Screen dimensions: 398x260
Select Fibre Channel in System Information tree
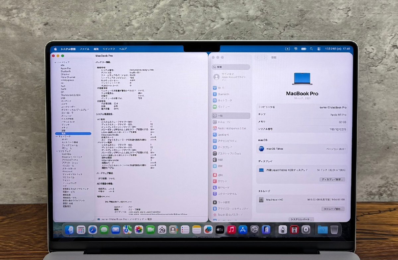coord(68,77)
